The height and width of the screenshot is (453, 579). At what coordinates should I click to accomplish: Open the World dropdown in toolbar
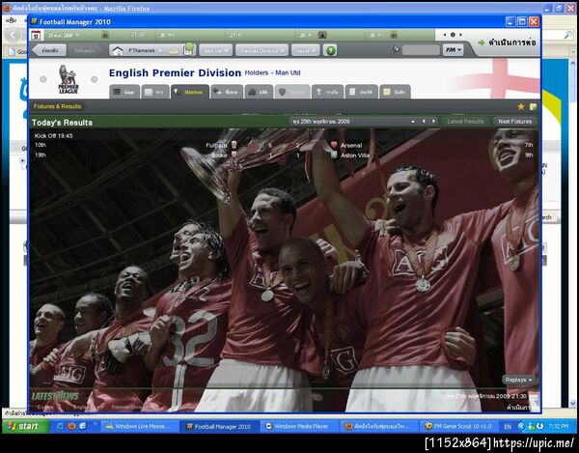305,50
